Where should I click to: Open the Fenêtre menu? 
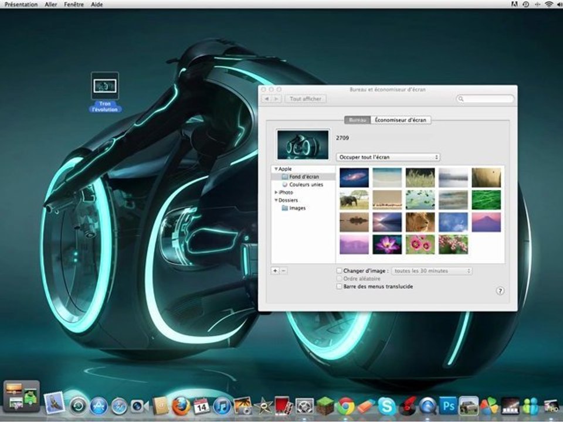point(74,4)
